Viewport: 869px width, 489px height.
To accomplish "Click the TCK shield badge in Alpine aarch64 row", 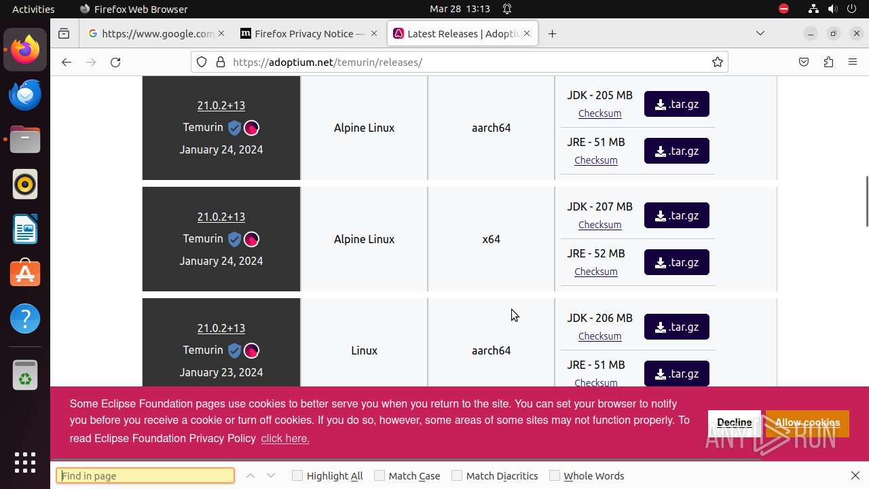I will click(x=234, y=128).
